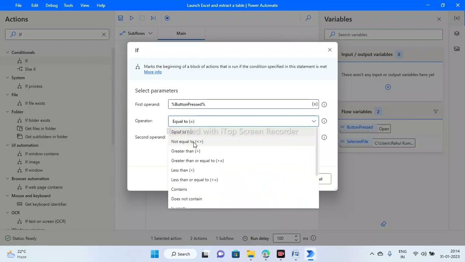Increase Run delay stepper value
Image resolution: width=465 pixels, height=262 pixels.
tap(296, 237)
